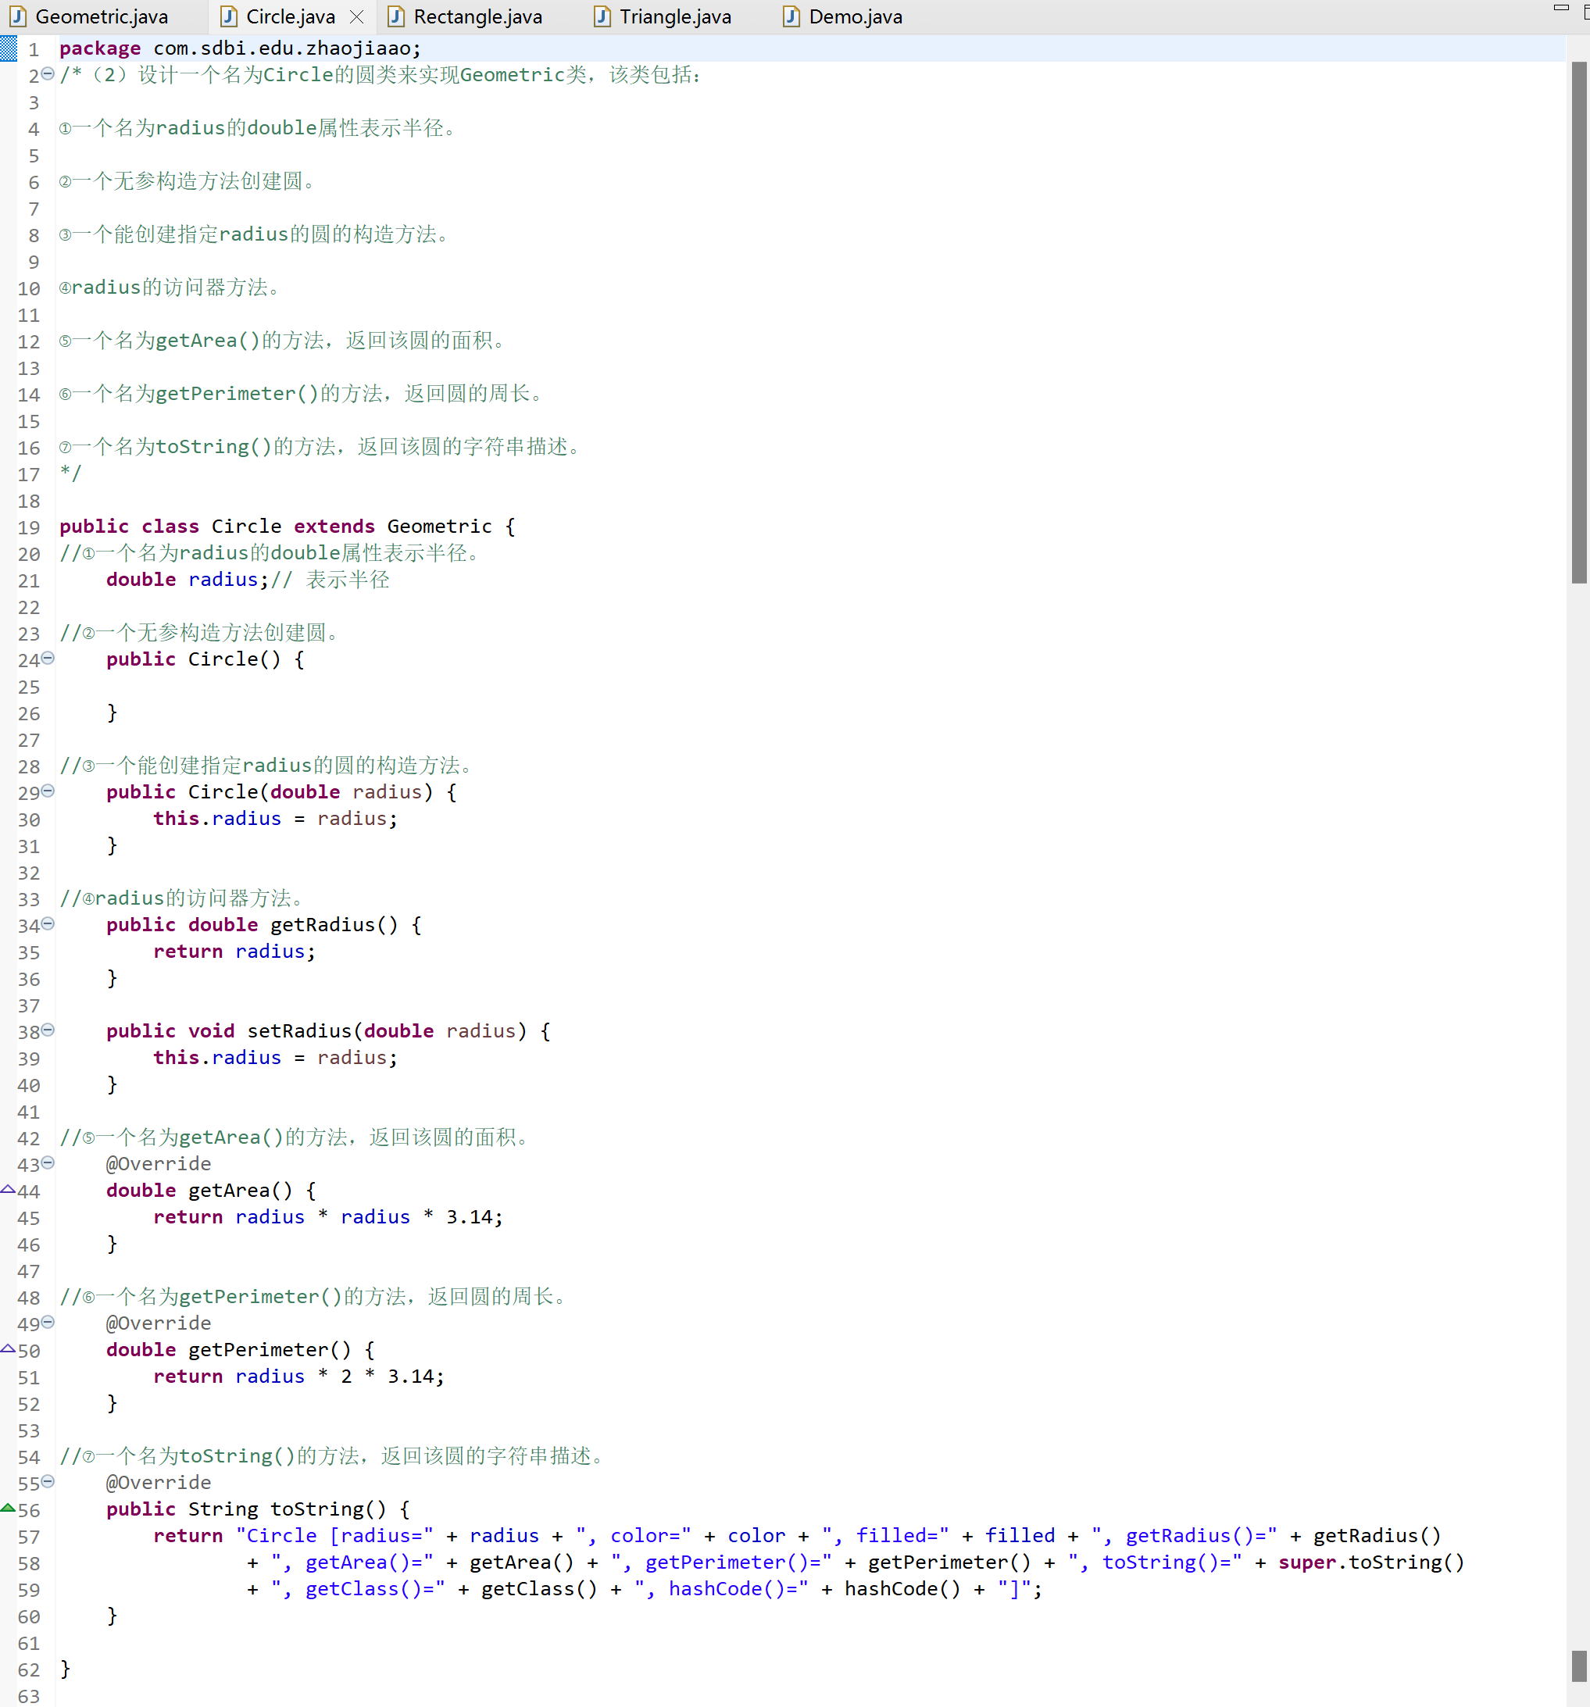Click the Java file icon on Triangle.java tab

coord(602,16)
